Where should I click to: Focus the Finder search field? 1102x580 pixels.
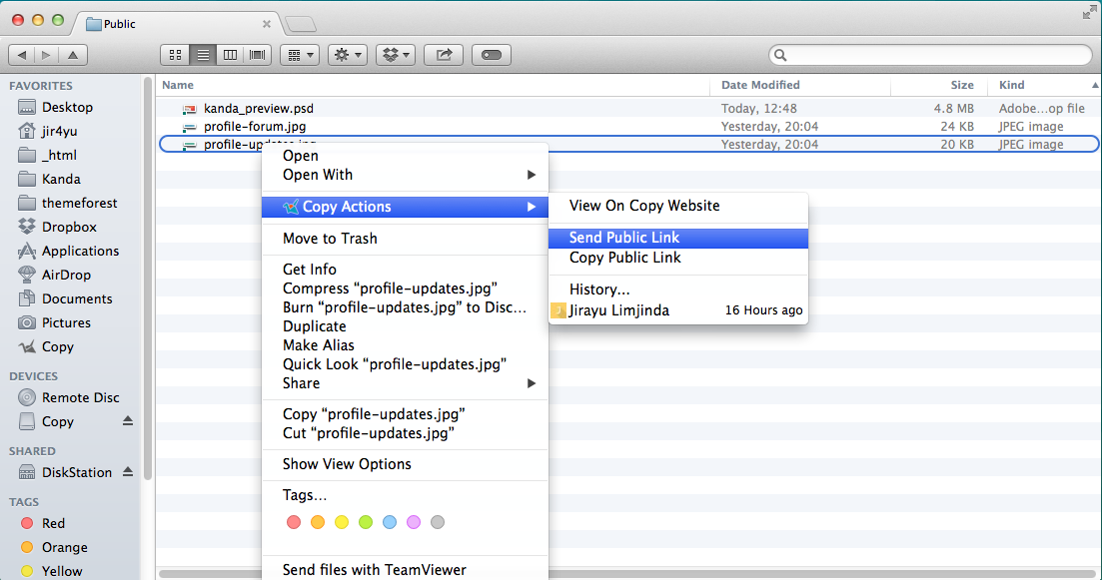click(x=931, y=55)
